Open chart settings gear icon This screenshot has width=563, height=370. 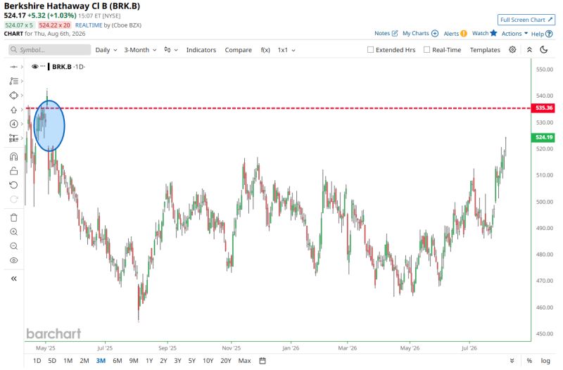[512, 49]
